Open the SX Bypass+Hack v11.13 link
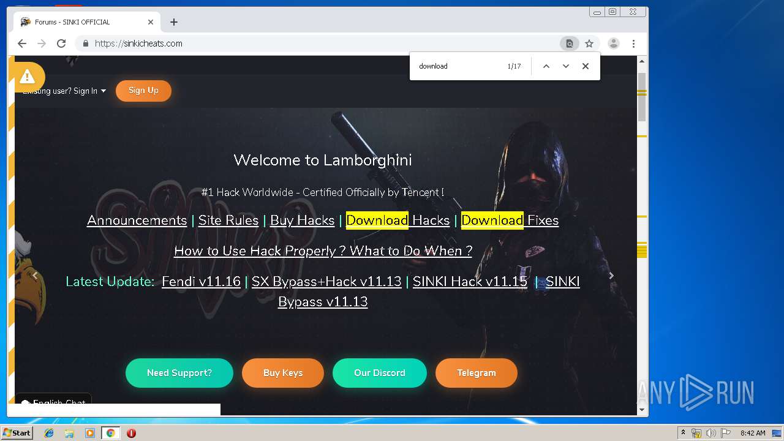 [326, 282]
